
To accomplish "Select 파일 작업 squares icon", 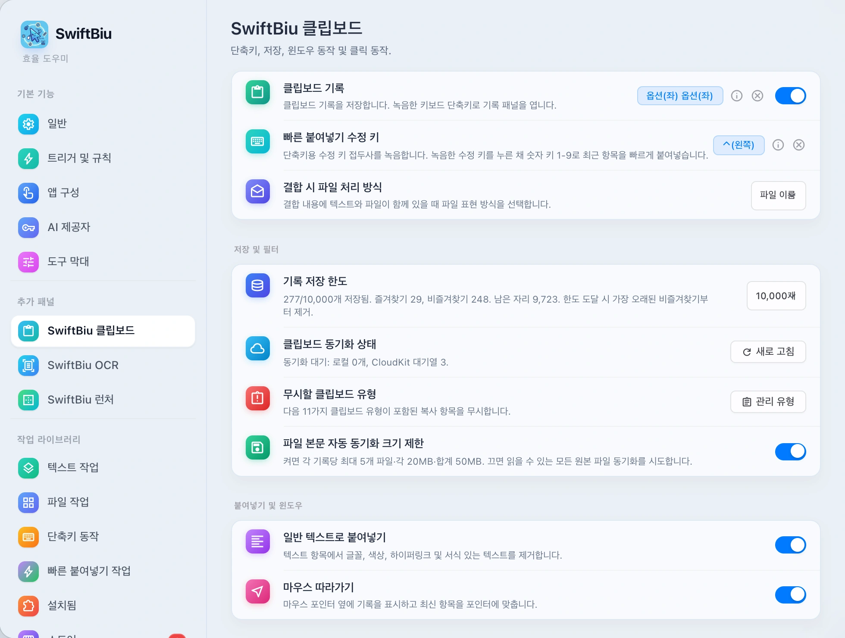I will 28,503.
